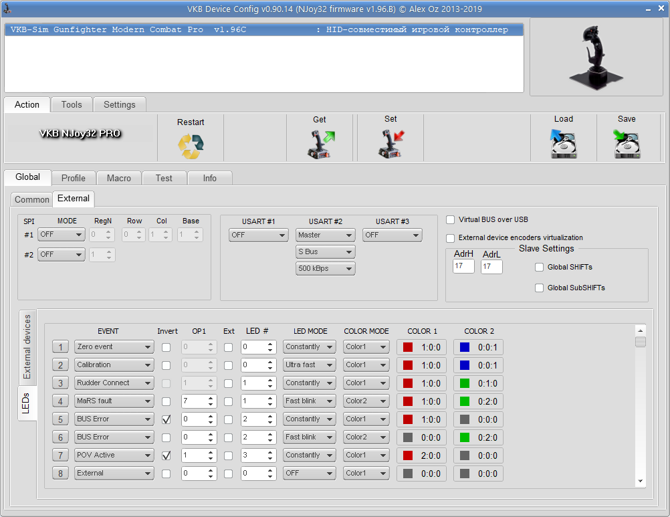Click the AdrH input field
670x517 pixels.
point(463,266)
